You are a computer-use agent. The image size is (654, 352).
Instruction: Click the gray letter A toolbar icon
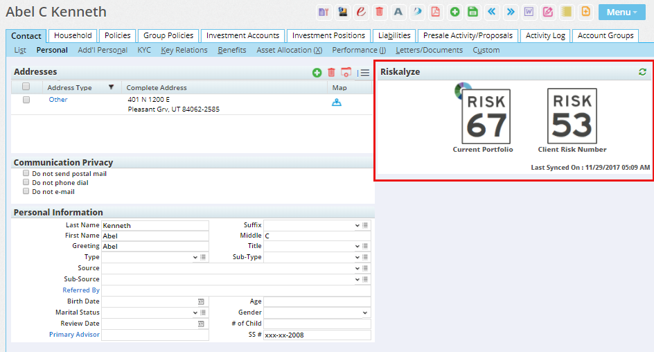pyautogui.click(x=398, y=12)
